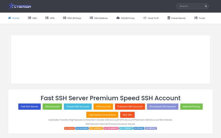221x138 pixels.
Task: Click the CyberSSH star logo
Action: point(20,6)
